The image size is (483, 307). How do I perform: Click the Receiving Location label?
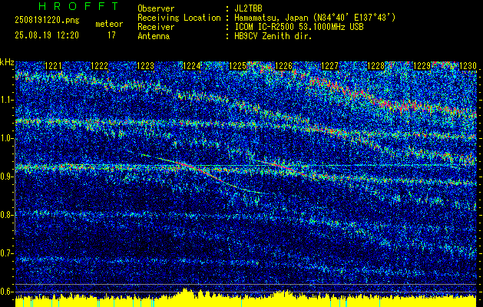tap(179, 18)
